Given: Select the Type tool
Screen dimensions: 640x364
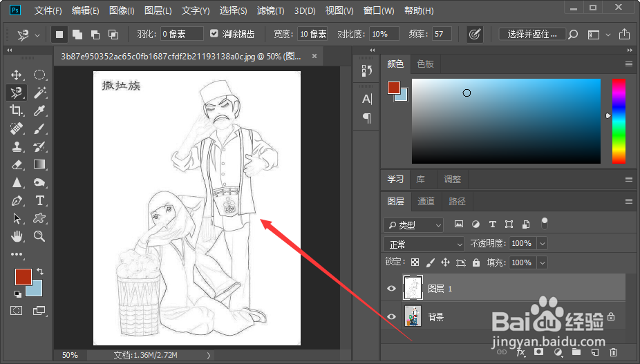Looking at the screenshot, I should coord(39,200).
